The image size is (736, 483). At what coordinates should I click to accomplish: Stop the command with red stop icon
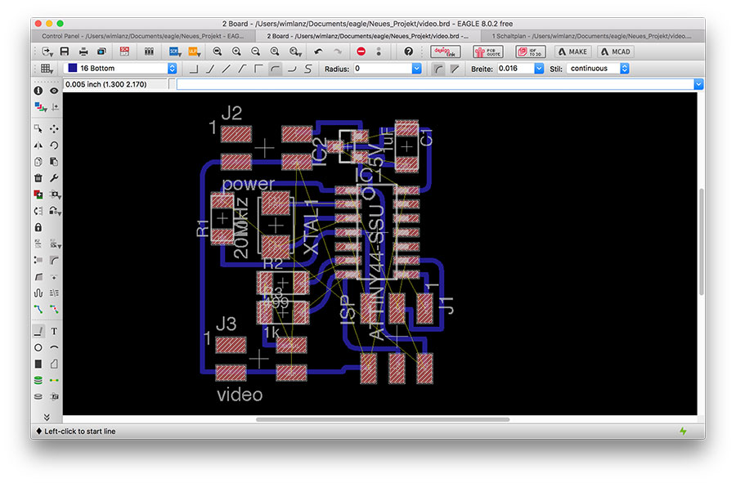point(361,51)
